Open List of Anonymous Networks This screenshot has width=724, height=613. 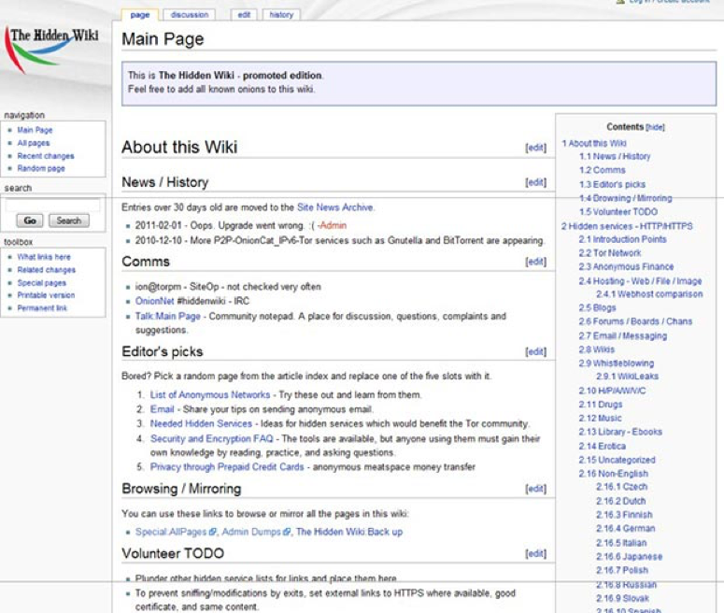tap(210, 395)
